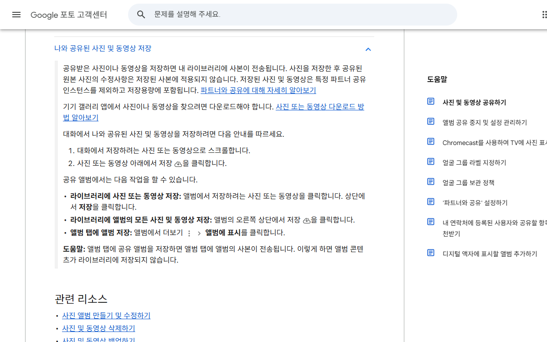Click article icon beside '내 연락처에 등록된 사용자' item
Viewport: 547px width, 342px height.
431,222
